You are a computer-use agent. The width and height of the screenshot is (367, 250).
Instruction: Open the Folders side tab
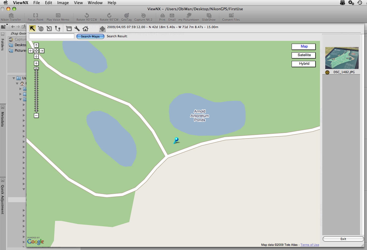(x=3, y=44)
